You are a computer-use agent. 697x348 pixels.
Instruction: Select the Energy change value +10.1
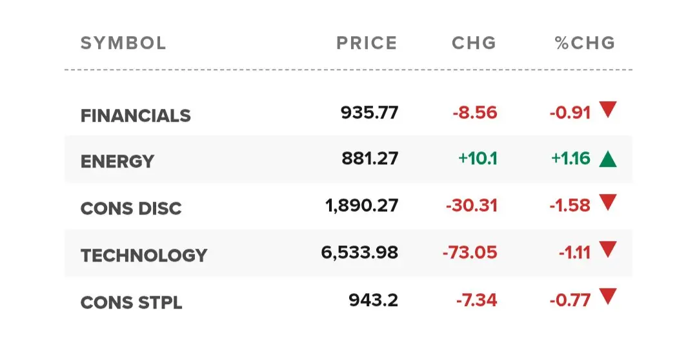478,159
